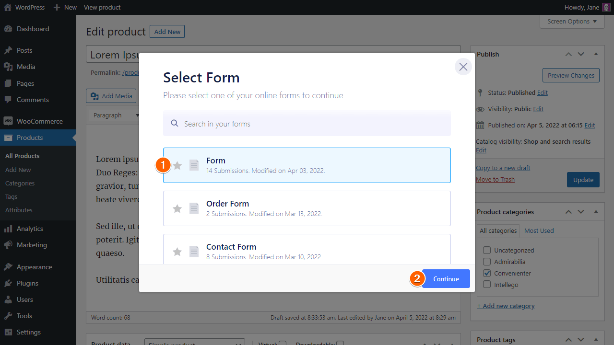Check the Admirabilia category checkbox

point(487,262)
